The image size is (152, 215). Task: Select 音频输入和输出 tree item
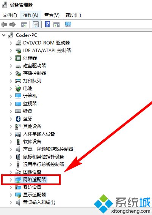point(39,202)
